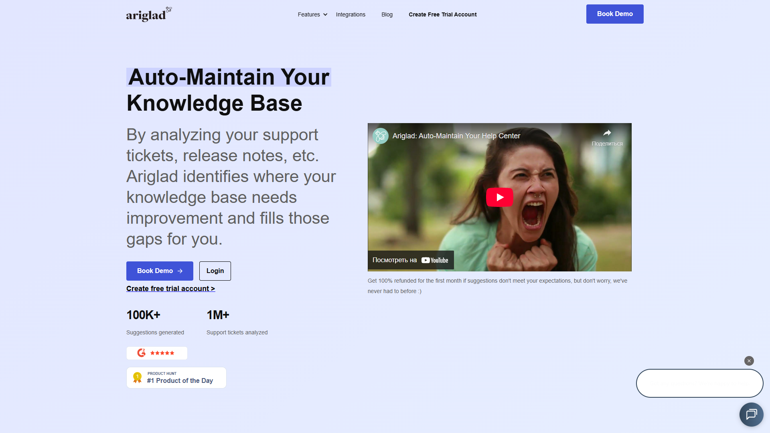Open the chat widget bubble icon

pyautogui.click(x=751, y=414)
